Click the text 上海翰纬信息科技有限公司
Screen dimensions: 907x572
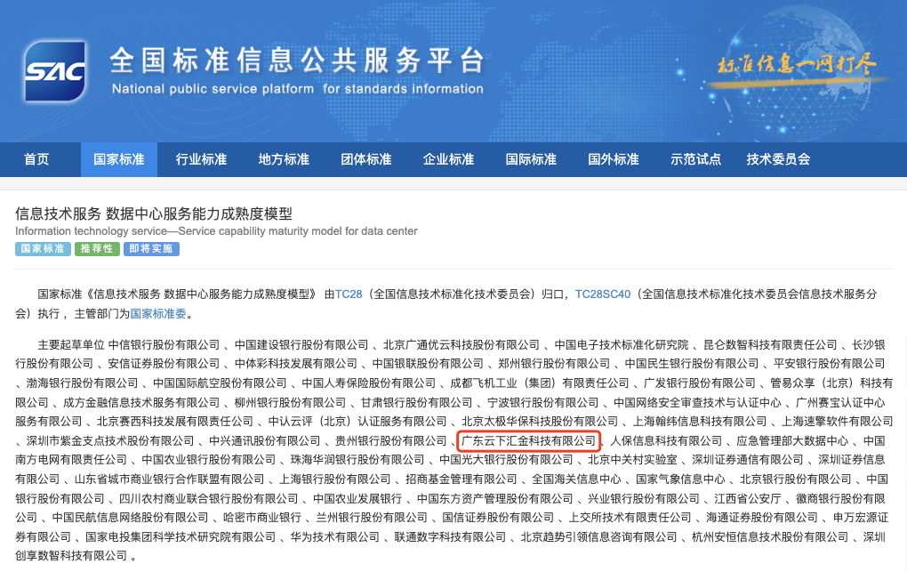(699, 422)
